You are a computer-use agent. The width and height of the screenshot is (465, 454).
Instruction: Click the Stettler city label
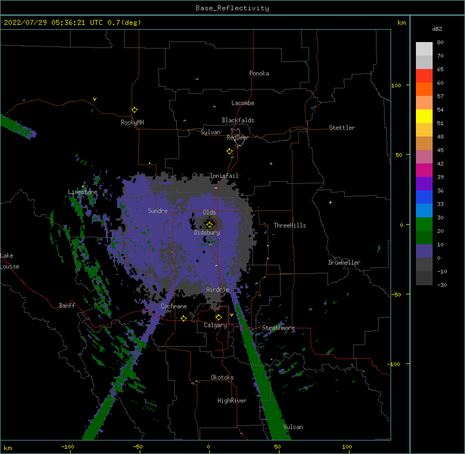tap(342, 128)
